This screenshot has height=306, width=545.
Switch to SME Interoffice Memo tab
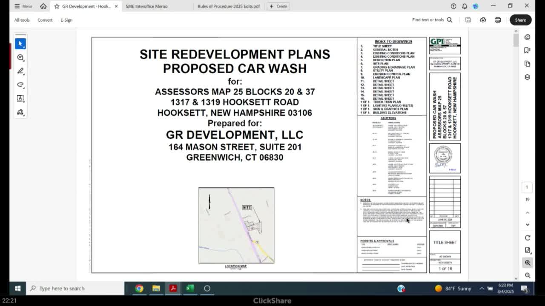point(146,6)
